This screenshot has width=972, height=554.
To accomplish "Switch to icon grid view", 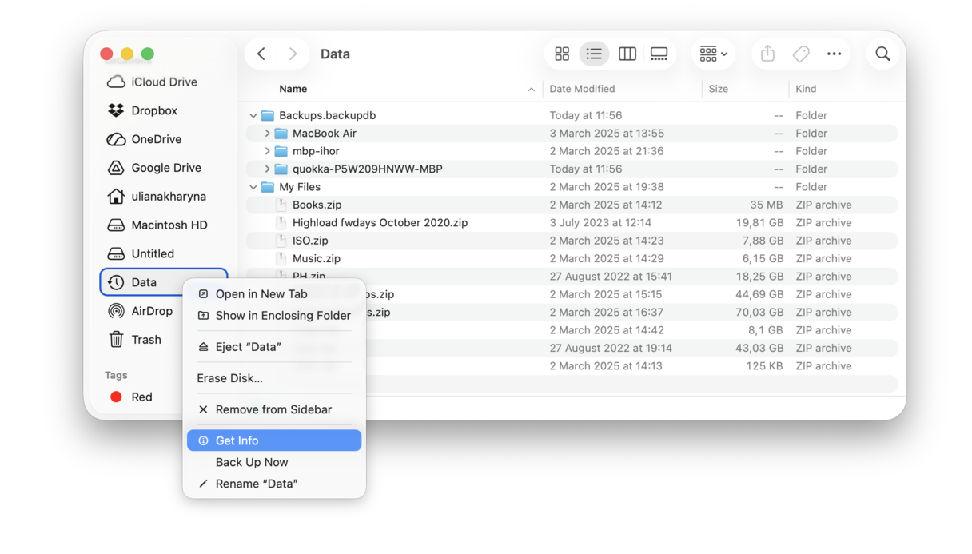I will point(562,54).
